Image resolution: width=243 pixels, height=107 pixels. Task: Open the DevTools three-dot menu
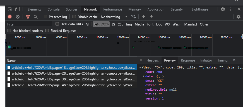[231, 9]
